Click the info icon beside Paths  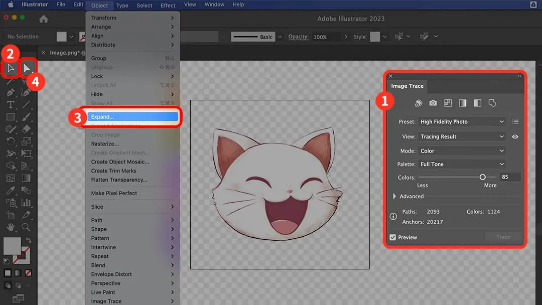tap(393, 217)
